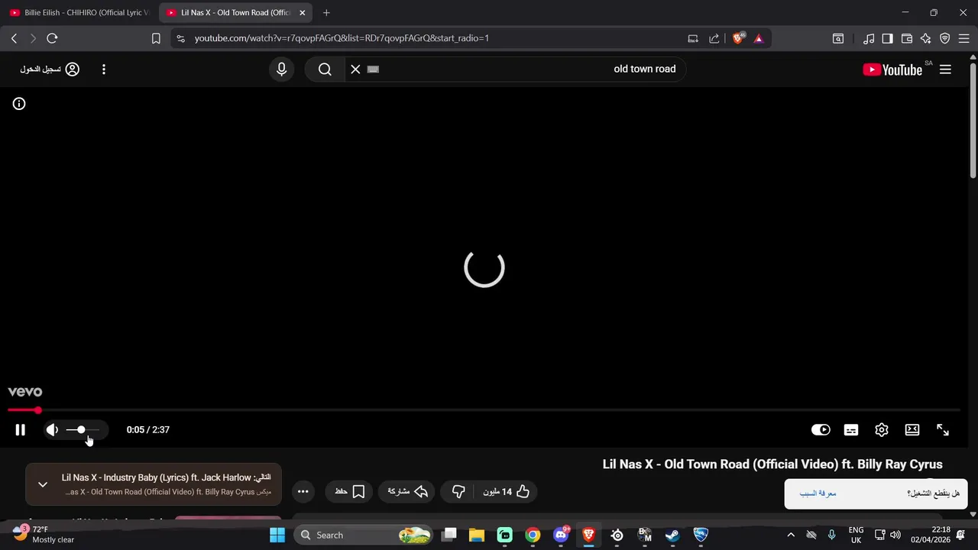
Task: Click the Arabic sign-in button
Action: (x=50, y=70)
